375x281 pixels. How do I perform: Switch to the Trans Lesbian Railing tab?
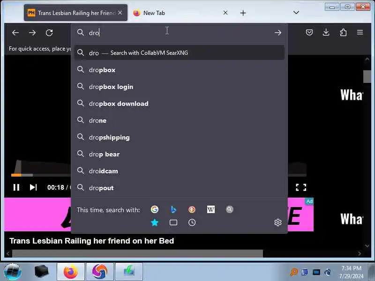point(75,13)
